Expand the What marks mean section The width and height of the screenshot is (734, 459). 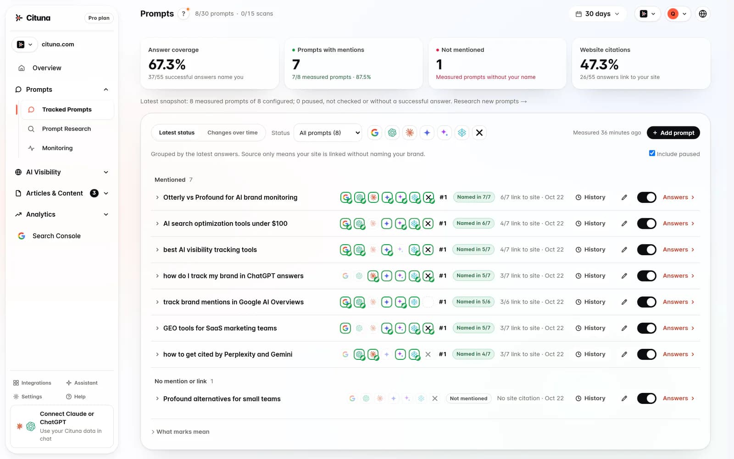point(180,432)
